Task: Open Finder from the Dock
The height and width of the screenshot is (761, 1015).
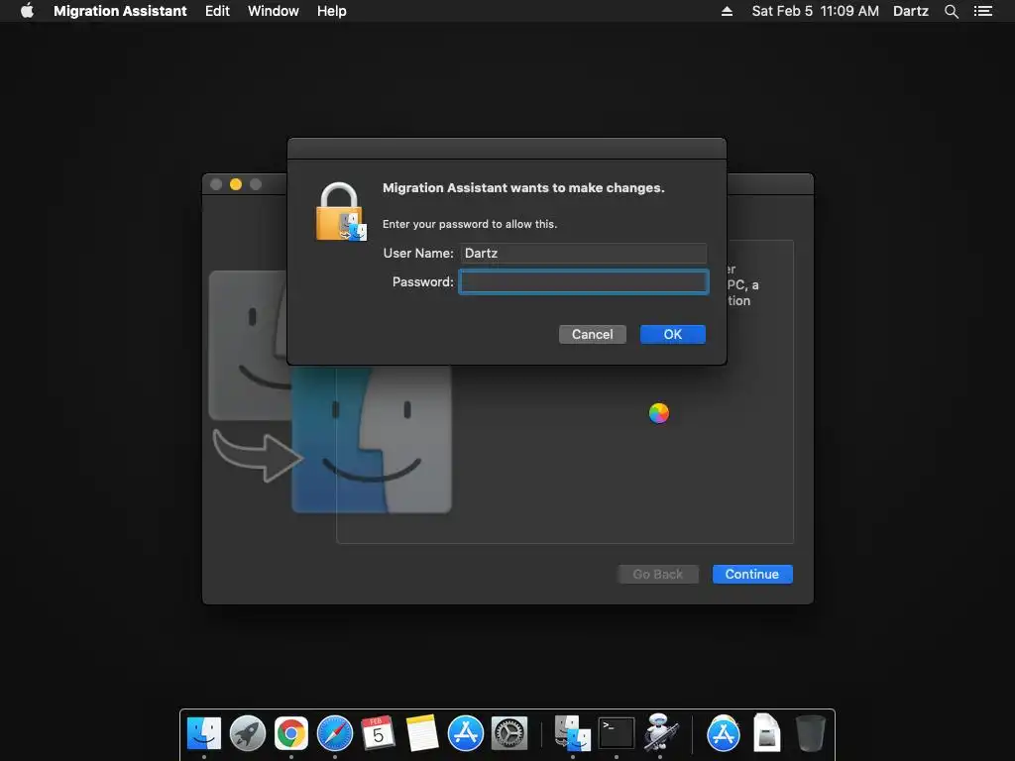Action: 204,733
